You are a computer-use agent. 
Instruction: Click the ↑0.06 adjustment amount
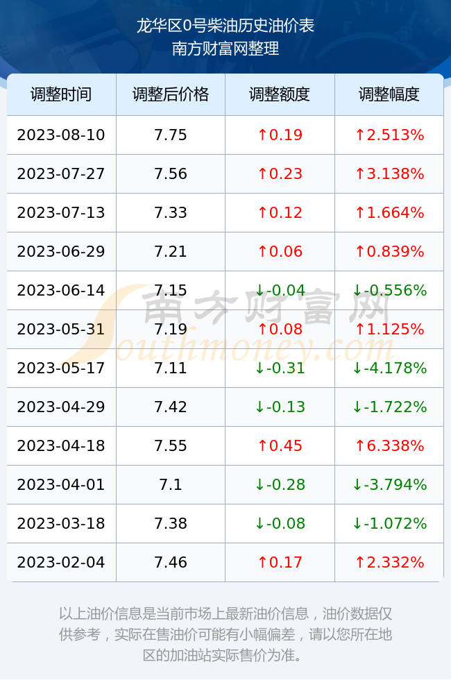click(x=280, y=251)
